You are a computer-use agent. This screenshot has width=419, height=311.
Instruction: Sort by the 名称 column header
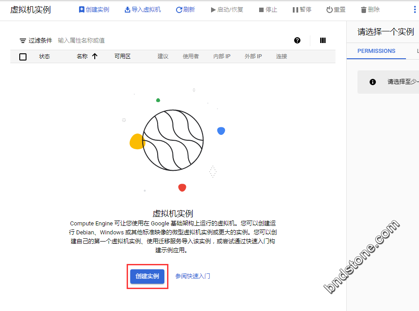[82, 56]
